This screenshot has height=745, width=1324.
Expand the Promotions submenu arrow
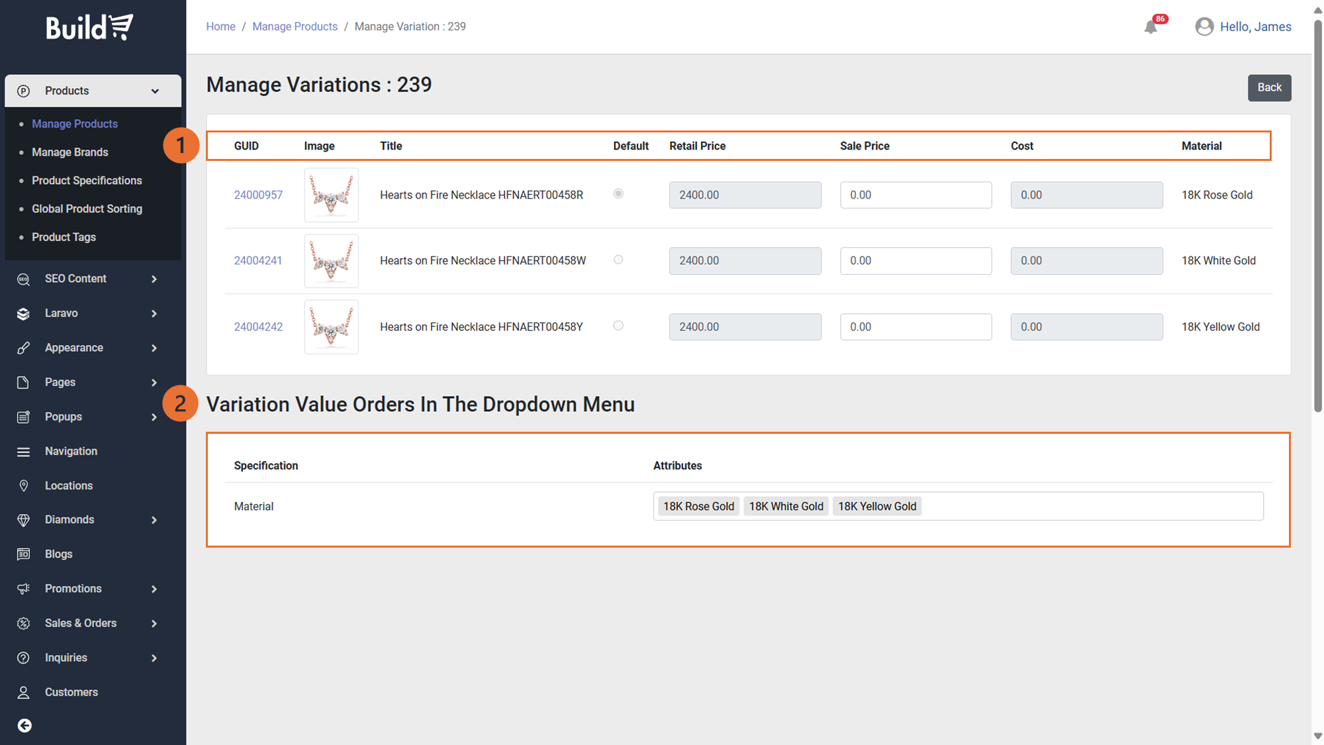click(154, 589)
